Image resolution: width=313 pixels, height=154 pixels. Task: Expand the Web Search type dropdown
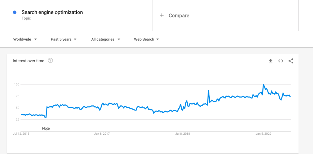click(146, 39)
